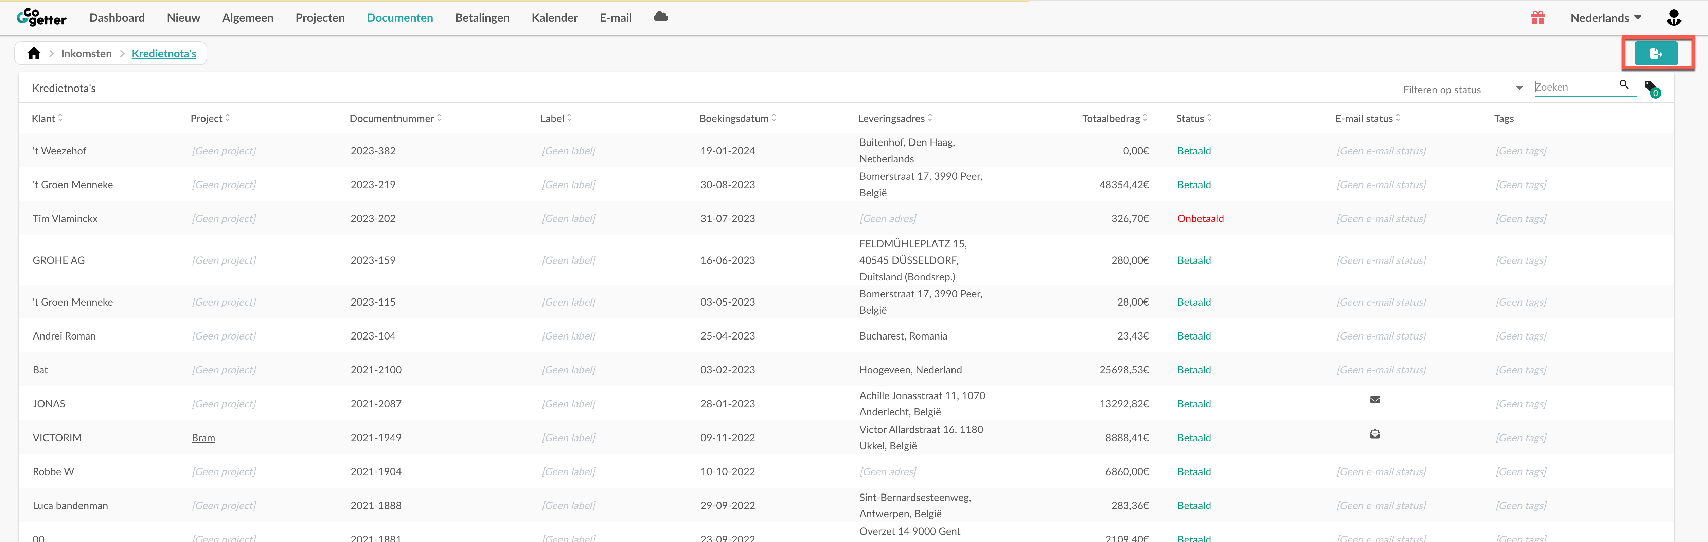Viewport: 1708px width, 542px height.
Task: Click the Robbe W customer cell
Action: (53, 471)
